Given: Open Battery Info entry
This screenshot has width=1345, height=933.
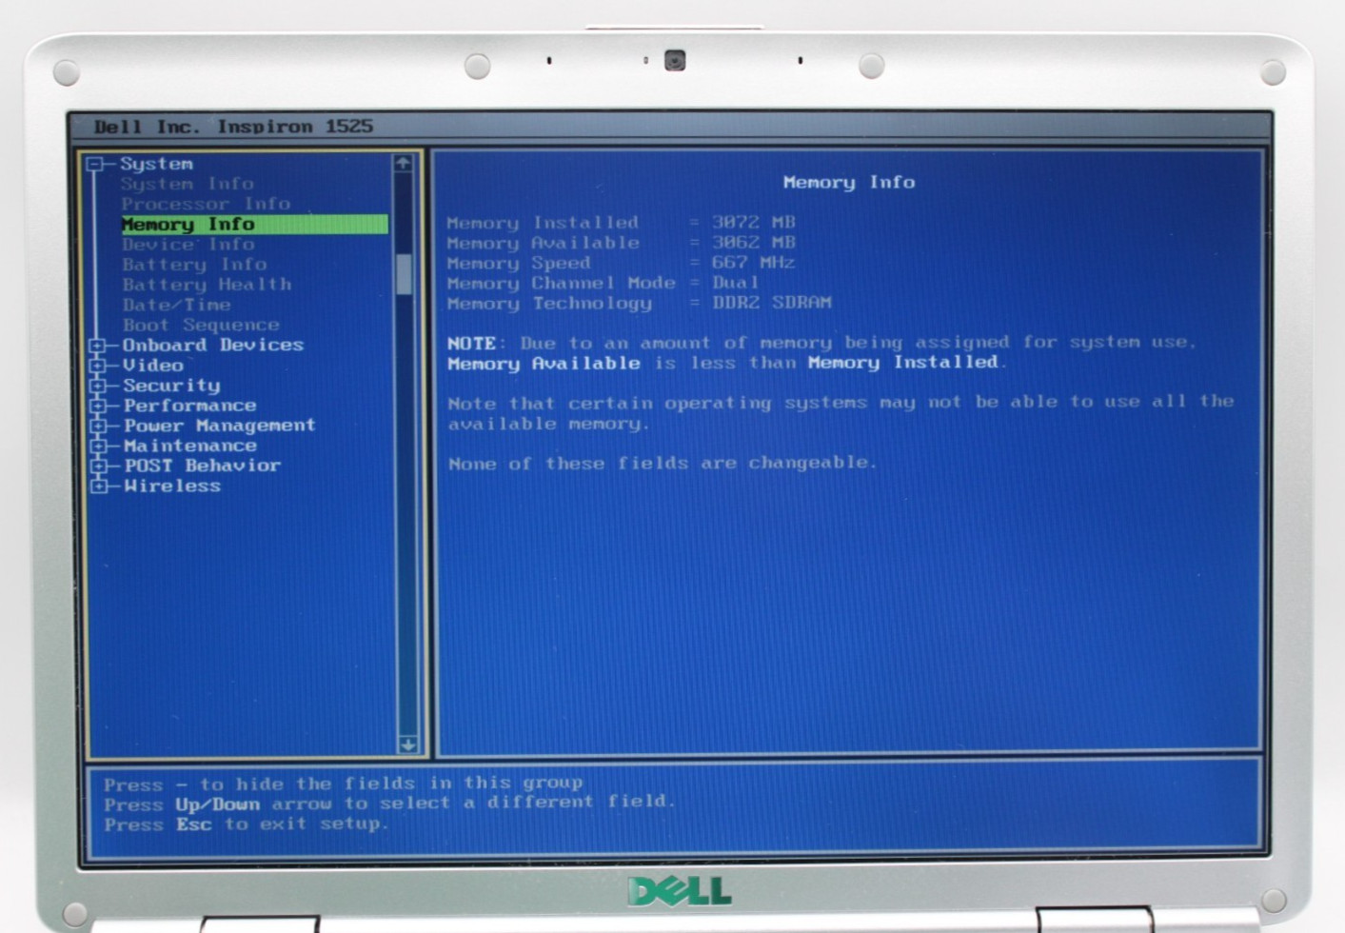Looking at the screenshot, I should (x=194, y=265).
